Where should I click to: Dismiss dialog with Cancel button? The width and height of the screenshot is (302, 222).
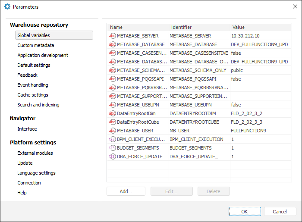click(x=280, y=211)
